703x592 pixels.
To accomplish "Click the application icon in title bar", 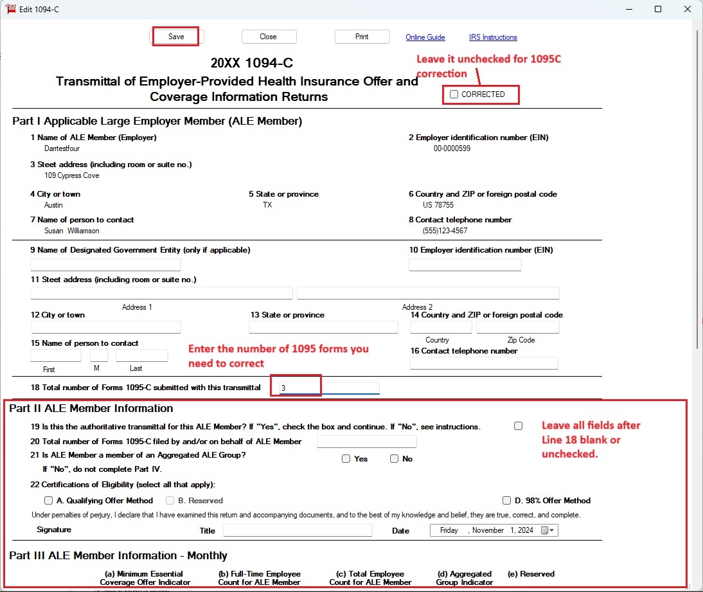I will click(10, 9).
